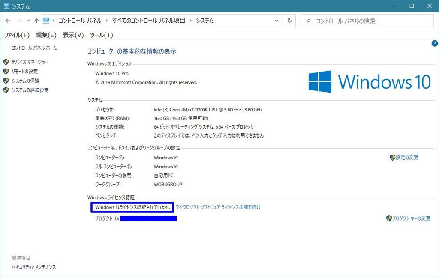Refresh the System page
This screenshot has height=278, width=439.
click(x=289, y=21)
